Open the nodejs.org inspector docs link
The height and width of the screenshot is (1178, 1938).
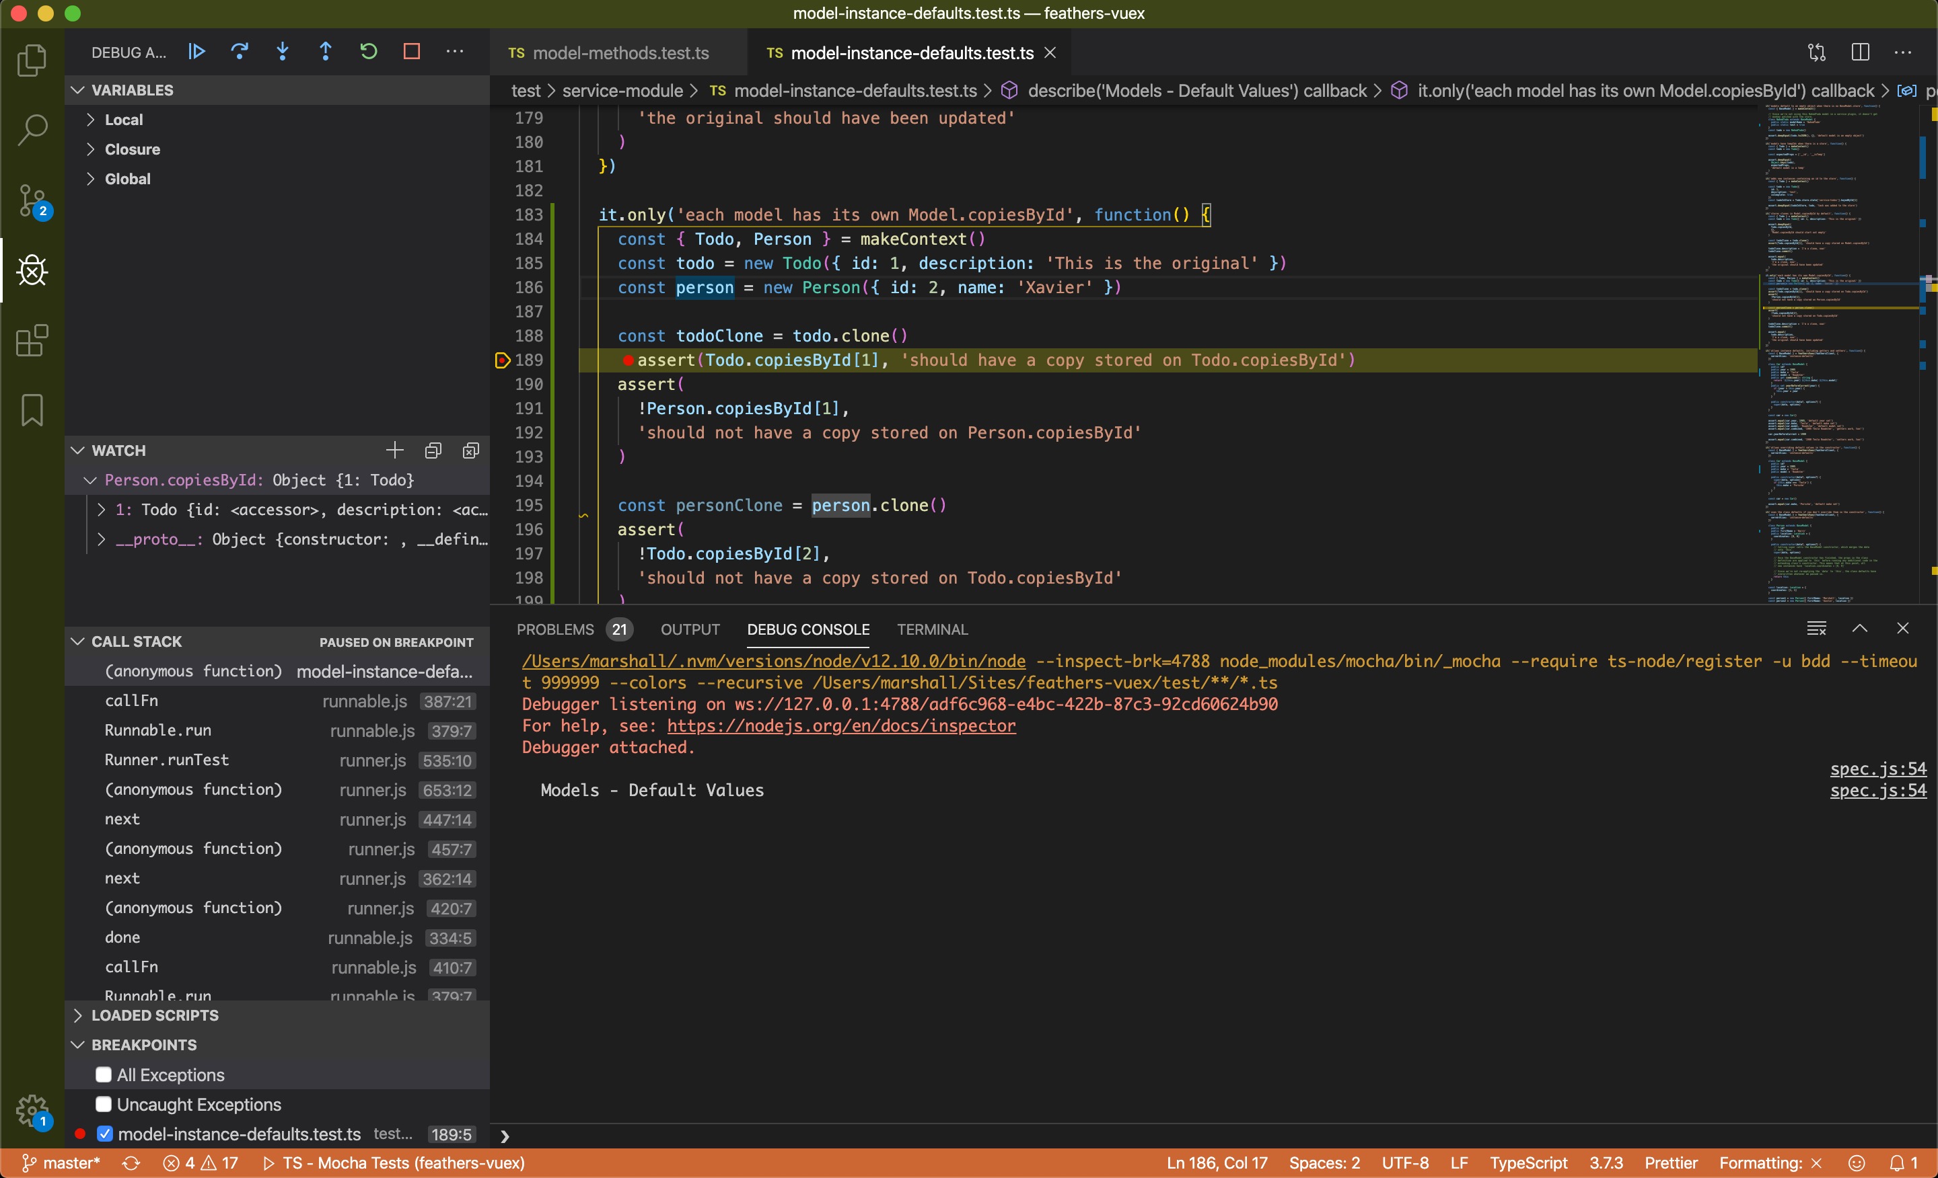tap(840, 726)
